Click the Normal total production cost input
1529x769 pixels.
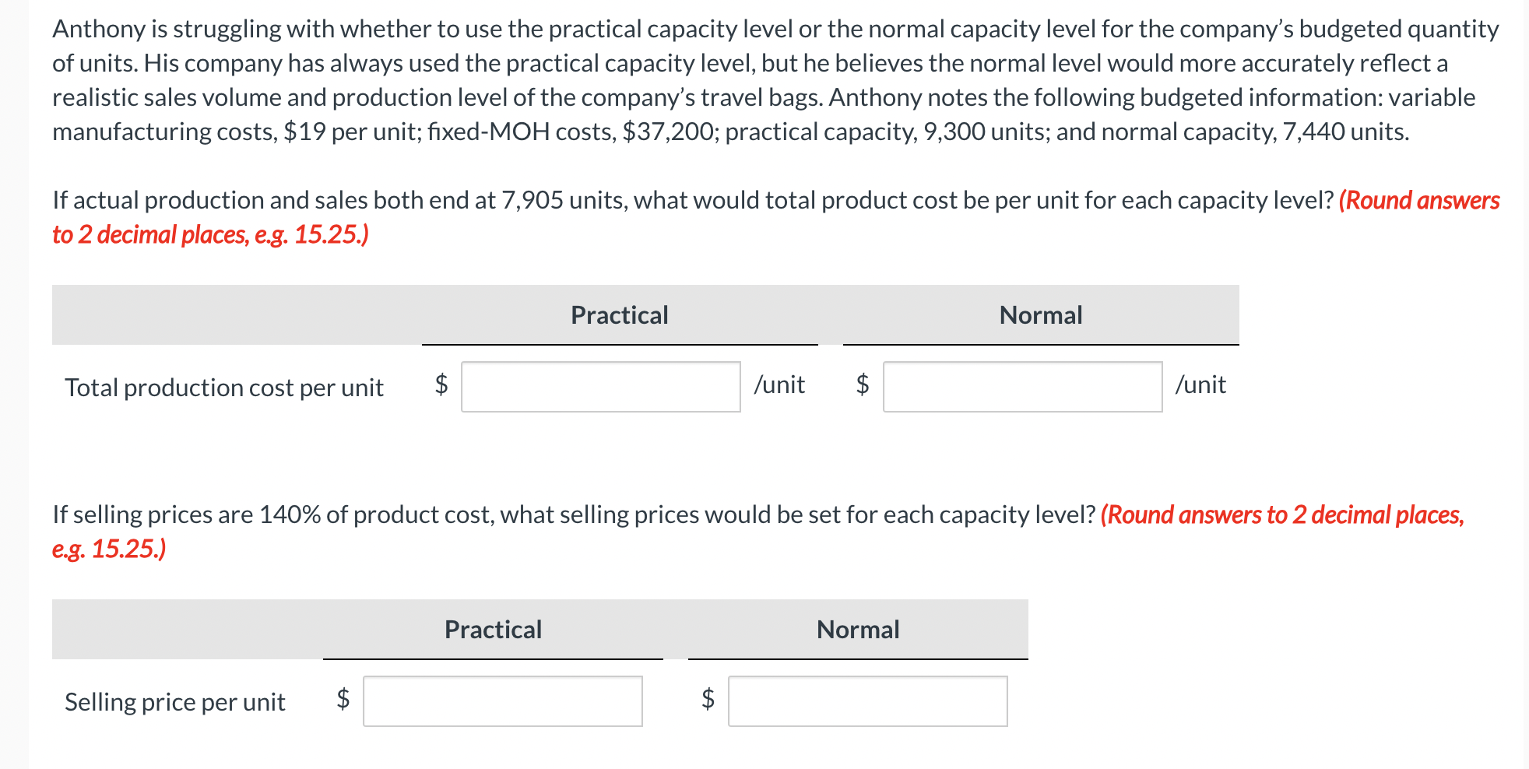[x=1022, y=387]
